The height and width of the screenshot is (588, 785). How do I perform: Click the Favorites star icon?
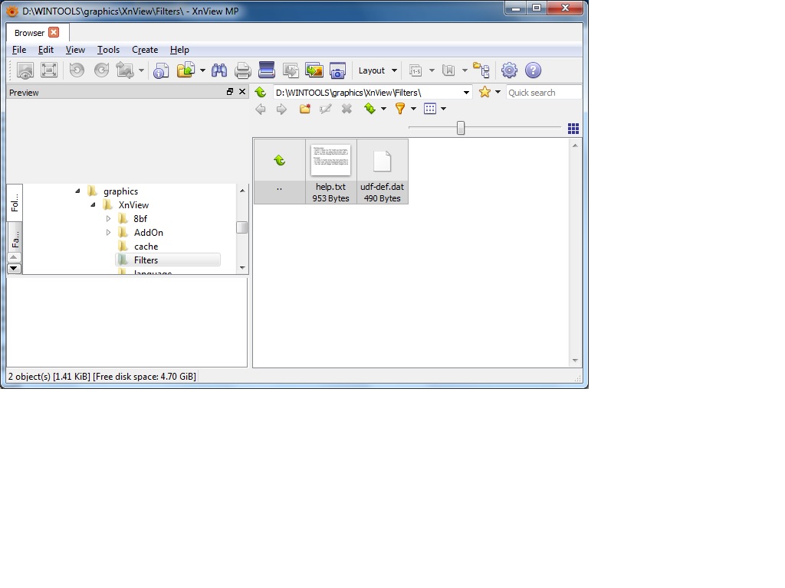[484, 92]
